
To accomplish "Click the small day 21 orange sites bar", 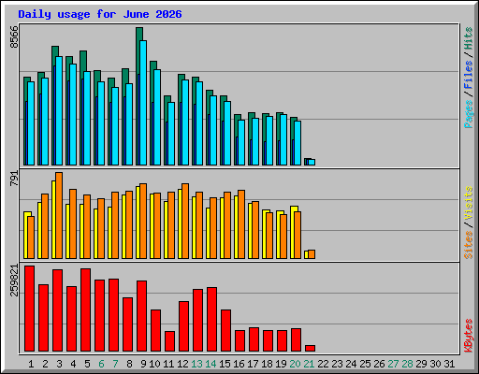I will 312,254.
